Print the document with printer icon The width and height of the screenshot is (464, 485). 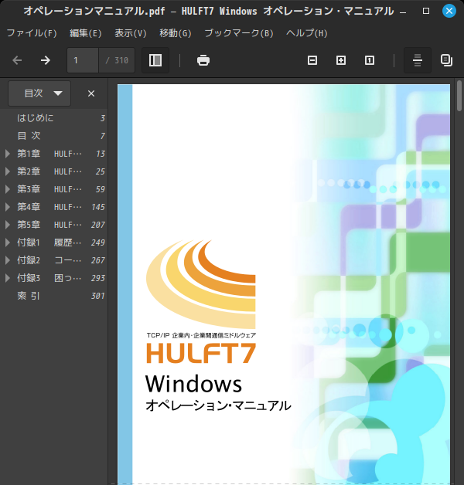coord(203,60)
